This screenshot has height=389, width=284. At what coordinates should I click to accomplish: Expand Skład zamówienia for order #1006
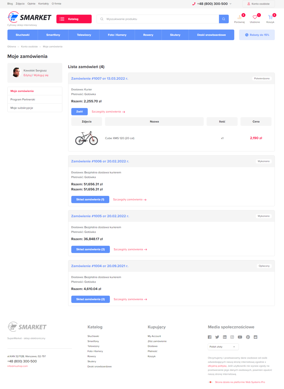[x=90, y=200]
